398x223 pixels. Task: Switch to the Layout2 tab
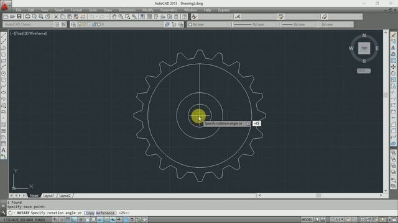click(x=65, y=196)
